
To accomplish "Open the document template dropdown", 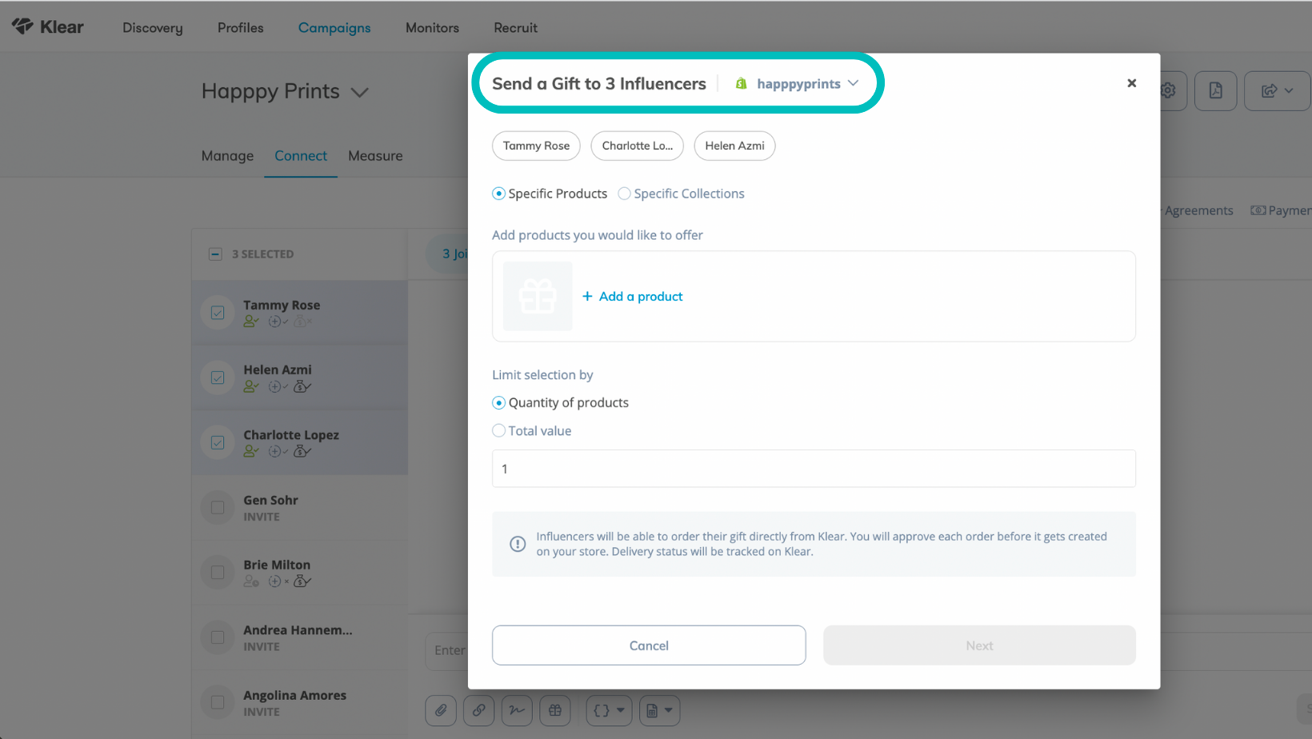I will coord(659,710).
